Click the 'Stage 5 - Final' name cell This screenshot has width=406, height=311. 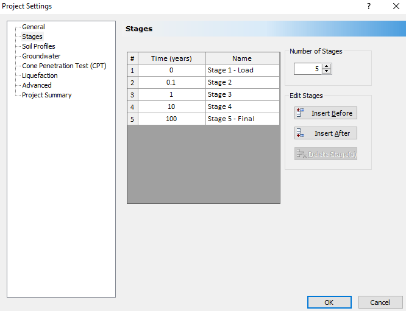pos(243,119)
